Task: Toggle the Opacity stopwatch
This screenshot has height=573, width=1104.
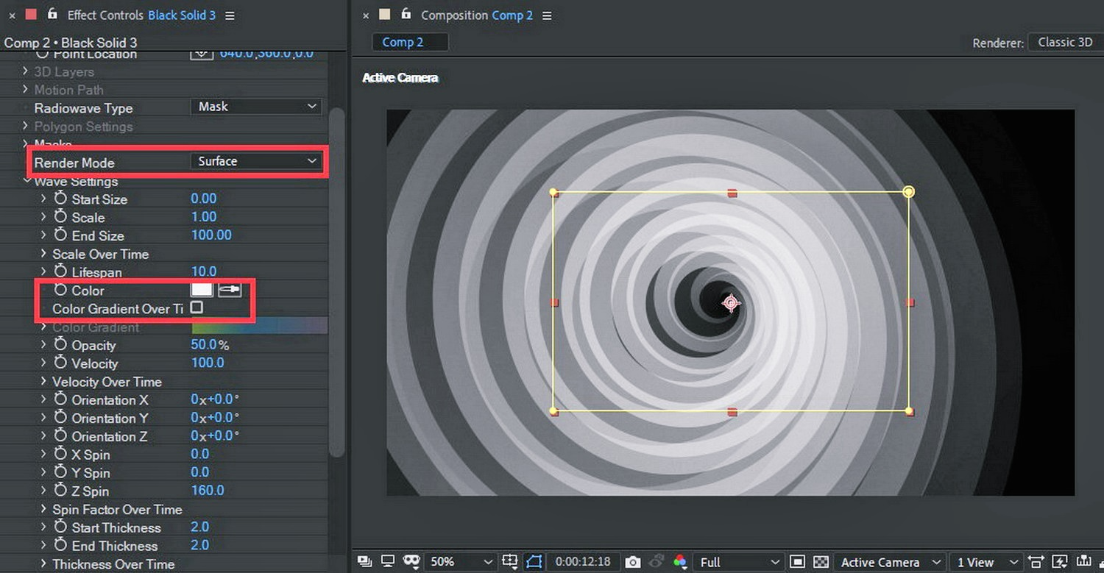Action: [60, 344]
